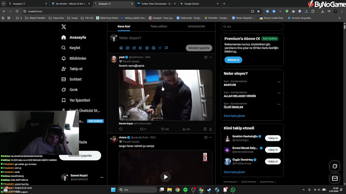Switch to the Google Gemini browser tab
Screen dimensions: 346x194
(199, 4)
